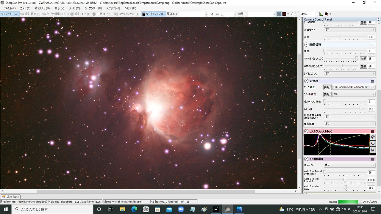The width and height of the screenshot is (381, 214).
Task: Reset the histogram stretch with circular arrow
Action: coord(372,144)
